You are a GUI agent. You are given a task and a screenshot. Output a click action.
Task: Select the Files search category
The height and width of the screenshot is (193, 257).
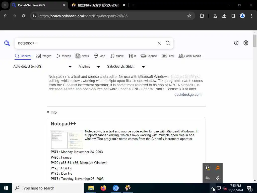(167, 56)
